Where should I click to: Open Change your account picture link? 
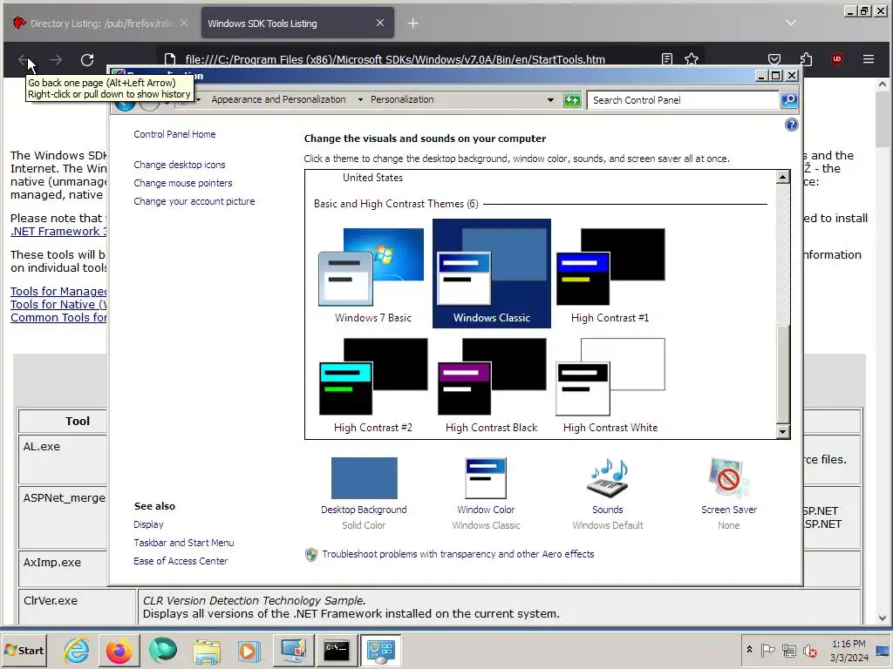coord(194,201)
